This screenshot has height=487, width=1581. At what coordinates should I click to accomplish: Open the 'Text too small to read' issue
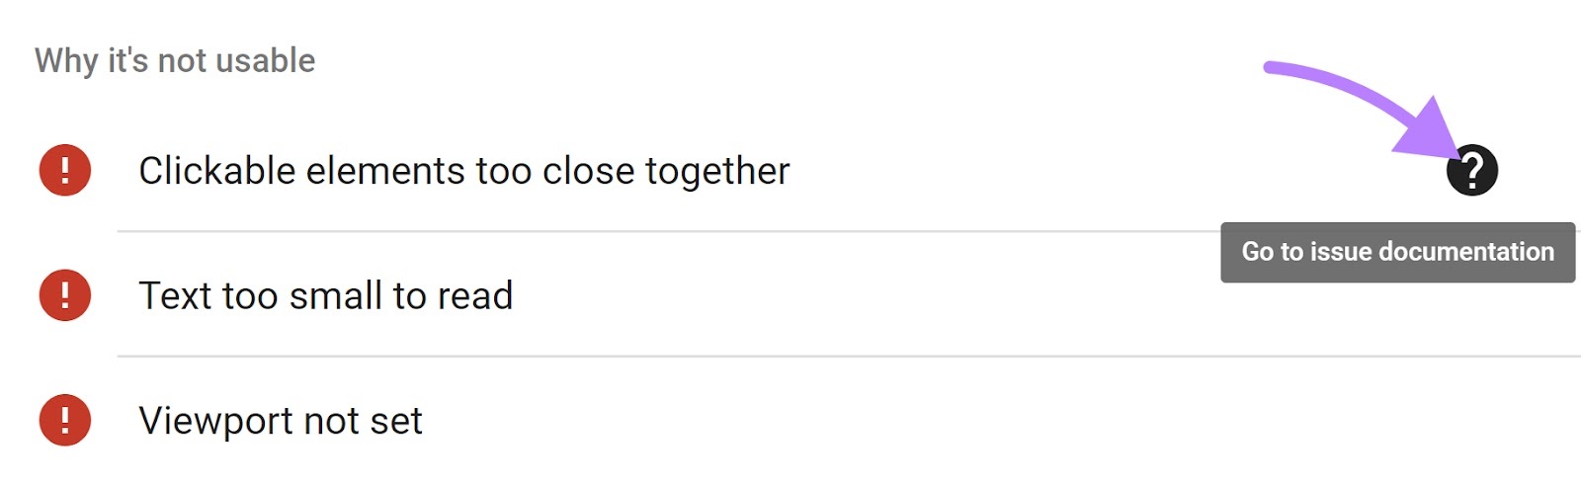click(x=325, y=295)
